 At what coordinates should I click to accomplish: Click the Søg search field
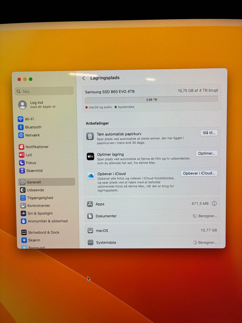[44, 91]
